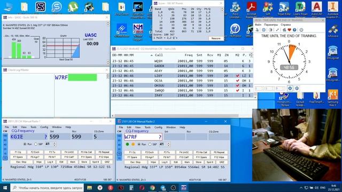This screenshot has width=342, height=192.
Task: Click the green status LED in Radio 2 window
Action: tap(127, 144)
